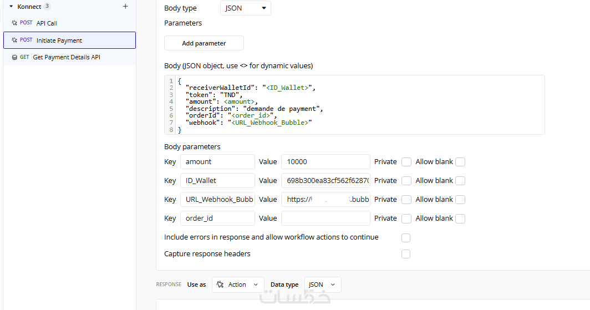Click the action icon beside Initiate Payment
The width and height of the screenshot is (590, 310).
(14, 40)
